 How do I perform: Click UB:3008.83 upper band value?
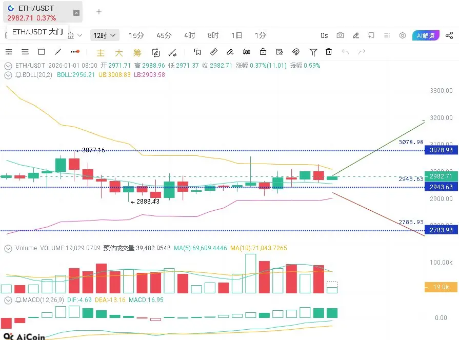click(x=114, y=75)
